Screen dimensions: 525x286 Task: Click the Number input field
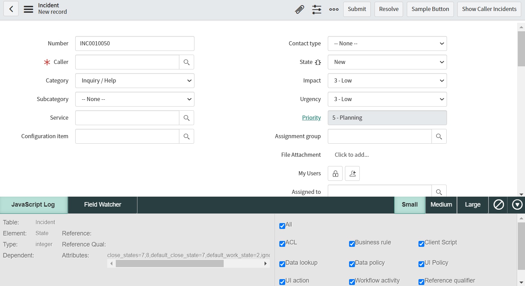[x=135, y=44]
